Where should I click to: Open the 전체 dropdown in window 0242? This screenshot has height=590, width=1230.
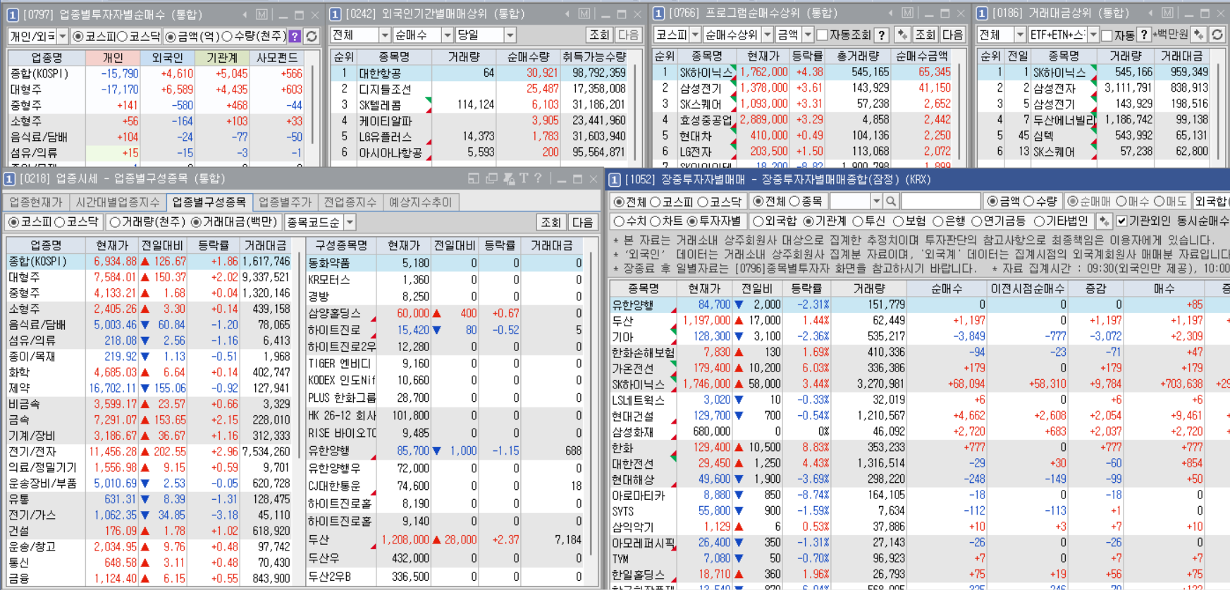[x=384, y=35]
